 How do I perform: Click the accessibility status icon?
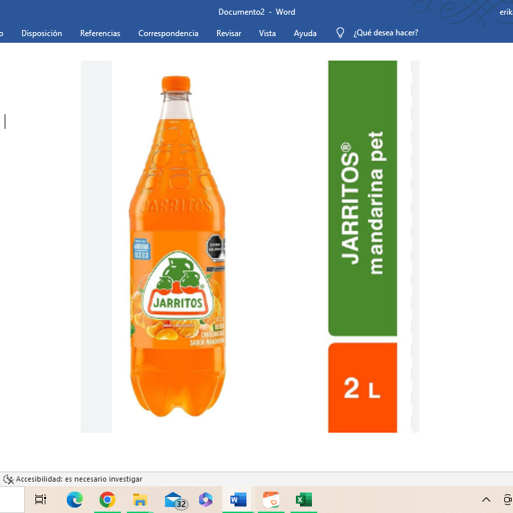(8, 480)
